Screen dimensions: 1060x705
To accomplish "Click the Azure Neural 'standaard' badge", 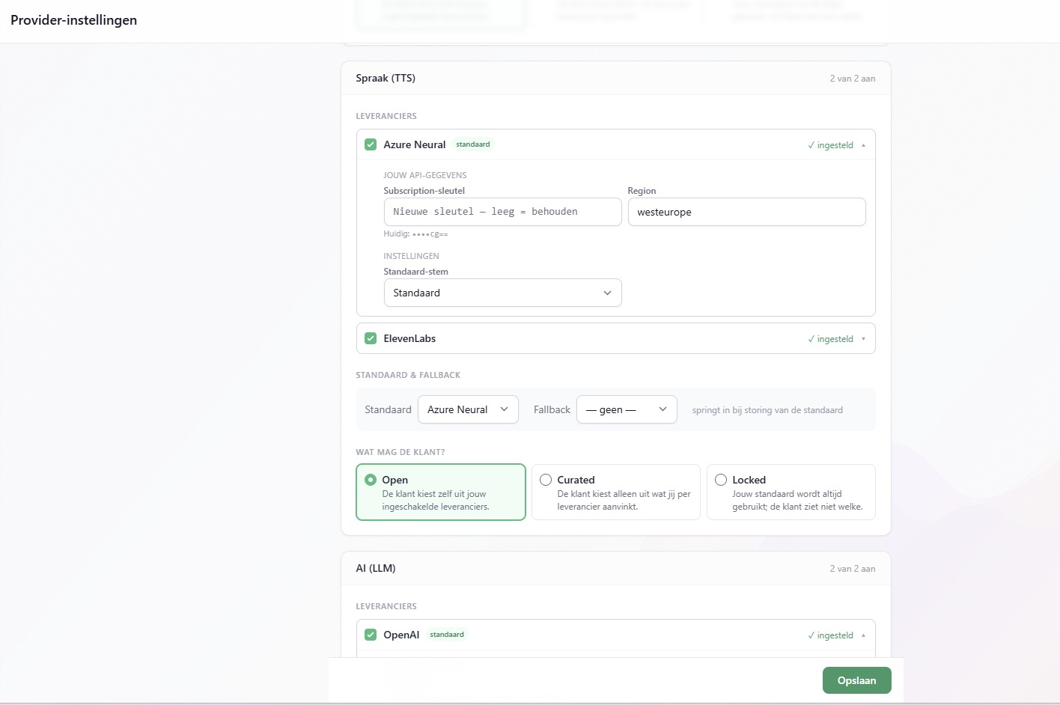I will coord(473,144).
